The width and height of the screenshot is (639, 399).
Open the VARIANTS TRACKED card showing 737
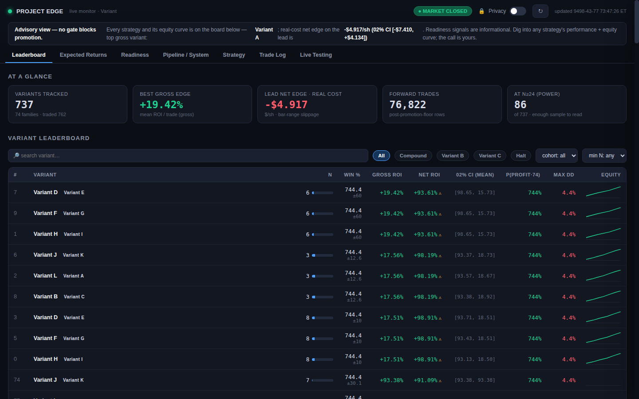(x=67, y=104)
